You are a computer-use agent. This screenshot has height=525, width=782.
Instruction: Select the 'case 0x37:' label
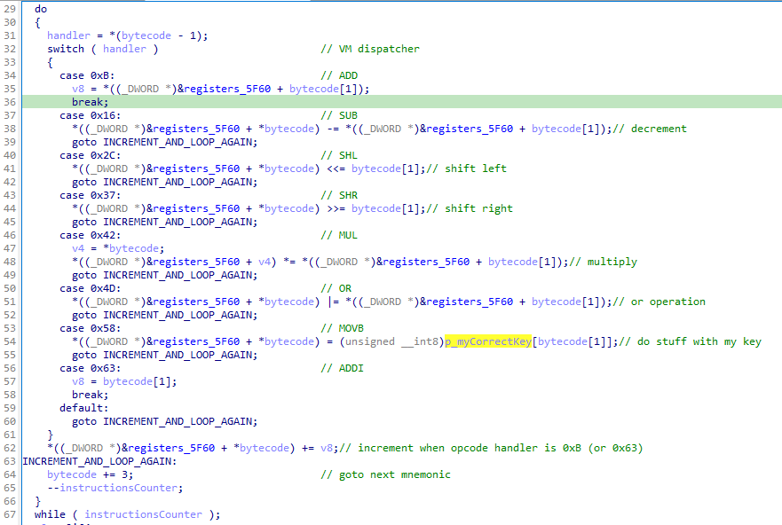[x=91, y=195]
